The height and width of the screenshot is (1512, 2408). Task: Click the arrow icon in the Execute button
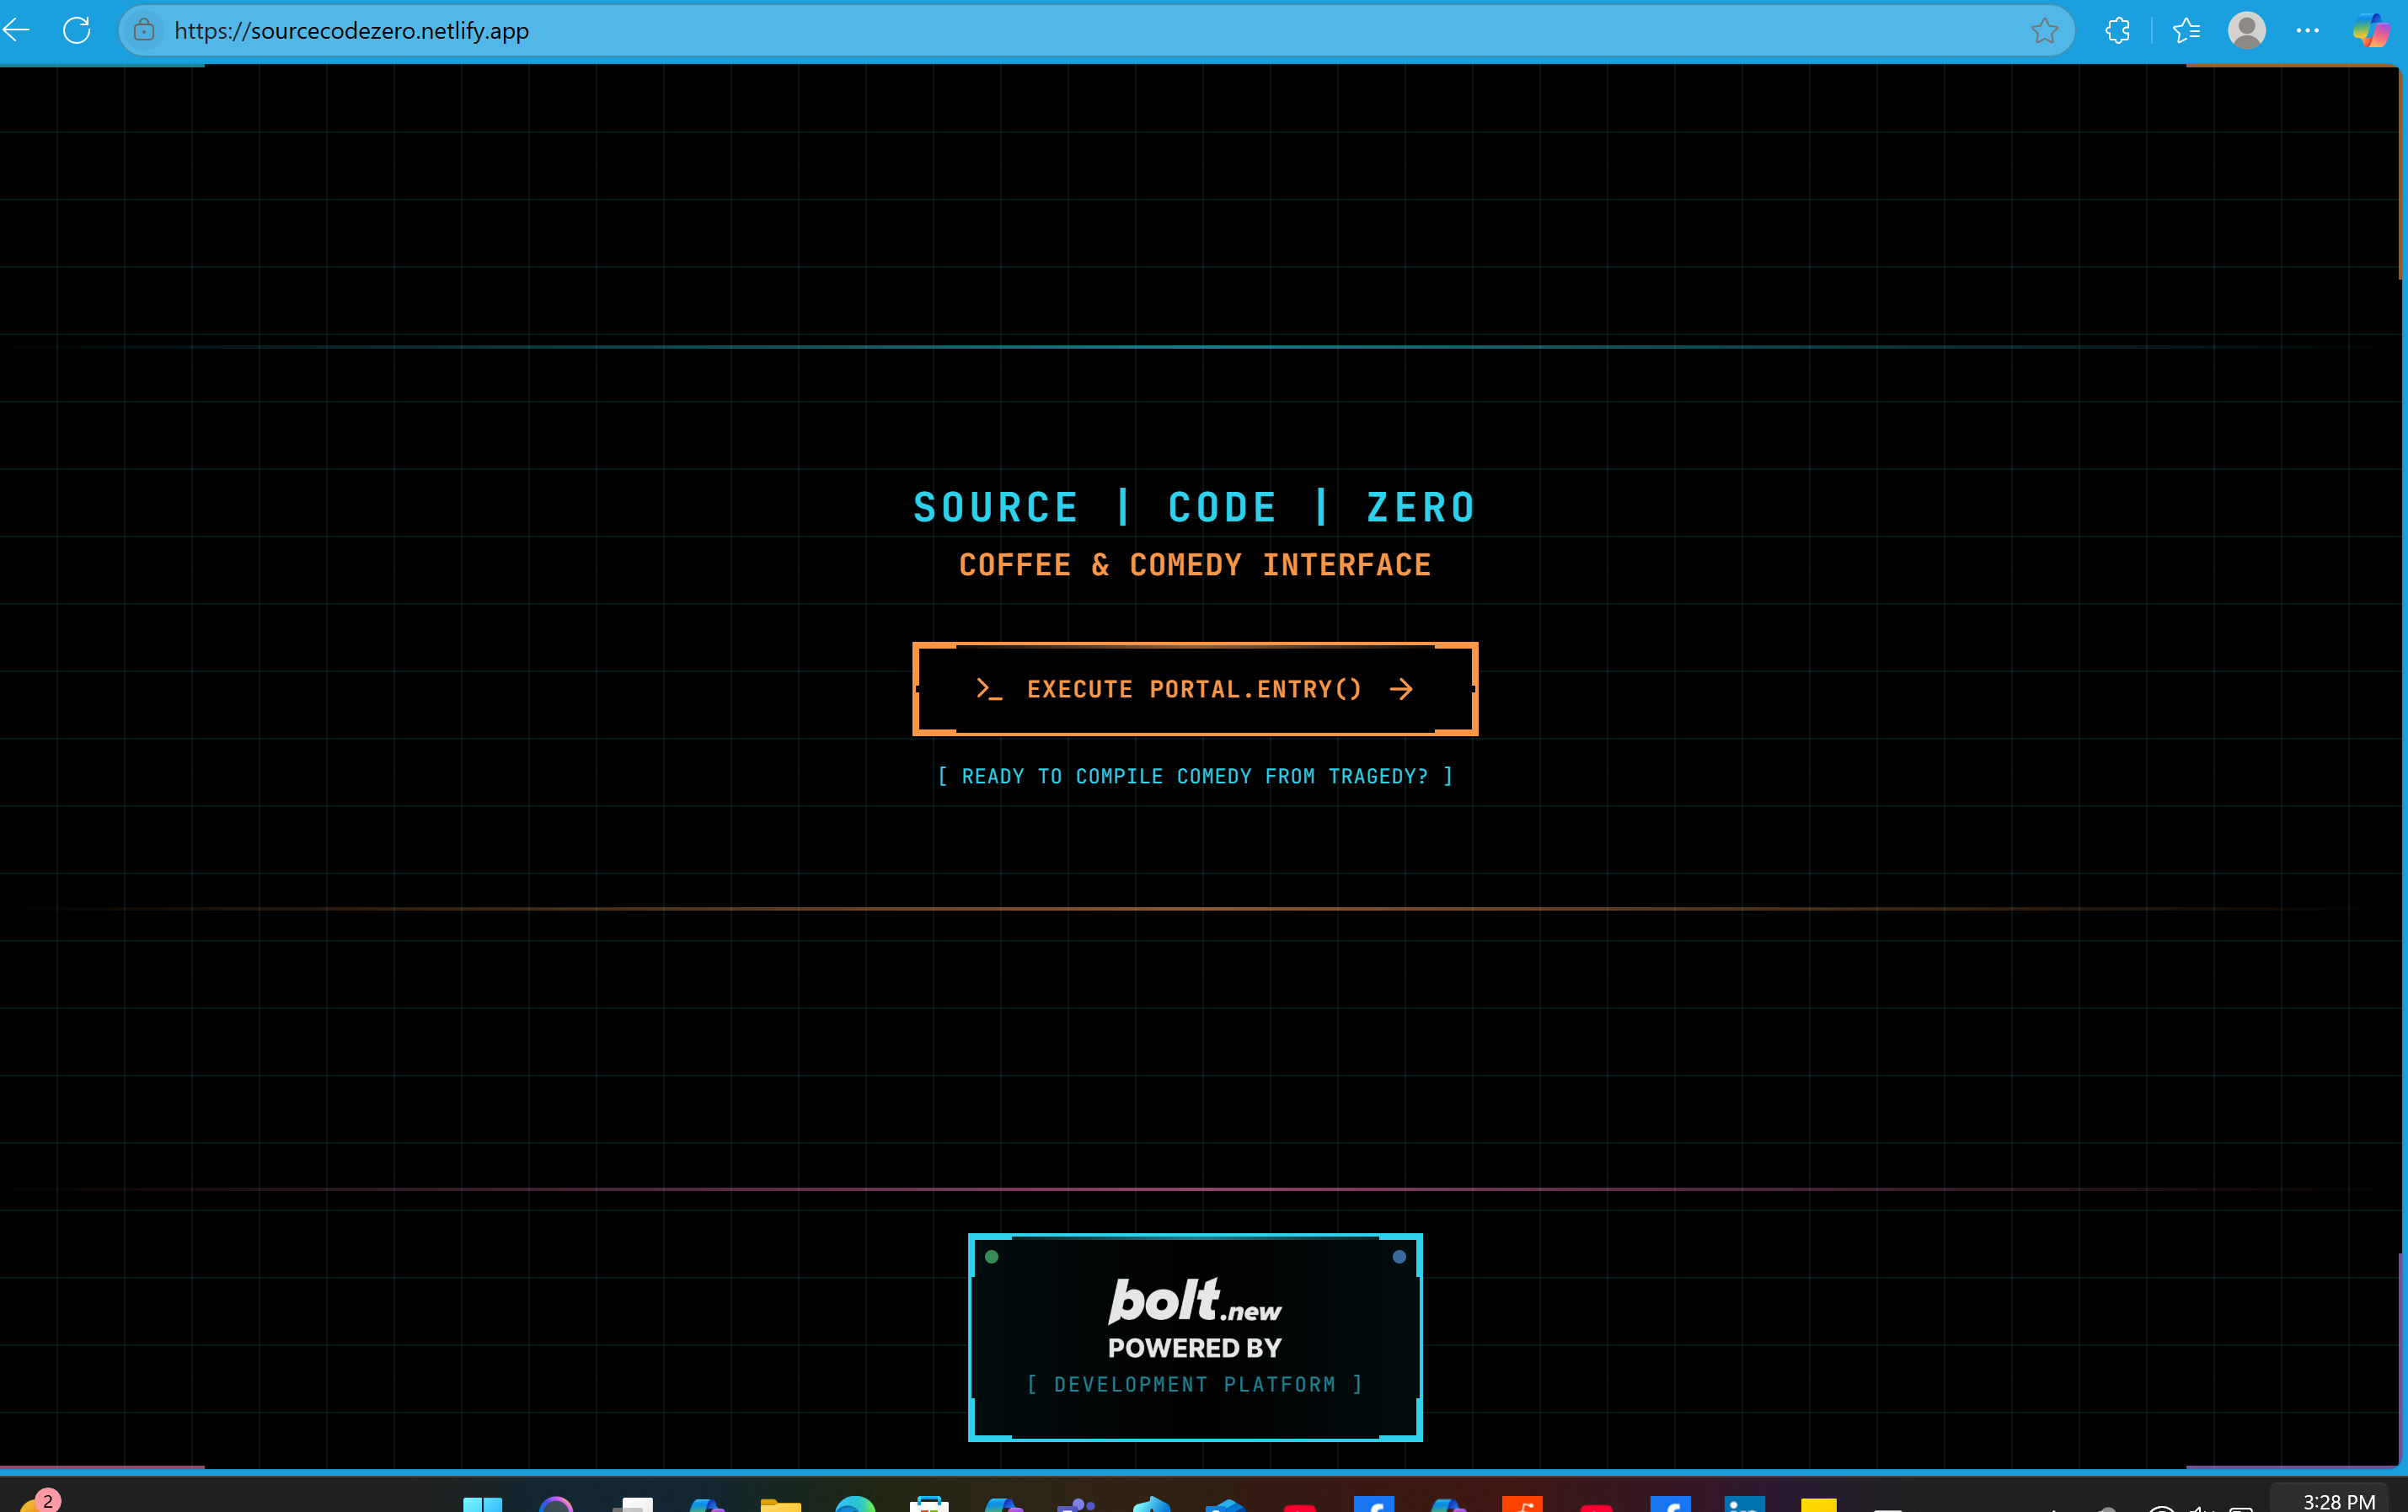click(1401, 689)
